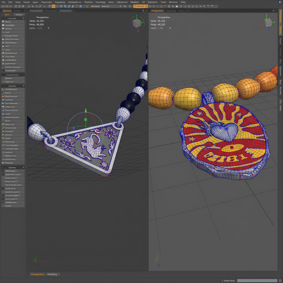Toggle the checkbox on the sixth layer row
The height and width of the screenshot is (283, 283).
point(3,188)
